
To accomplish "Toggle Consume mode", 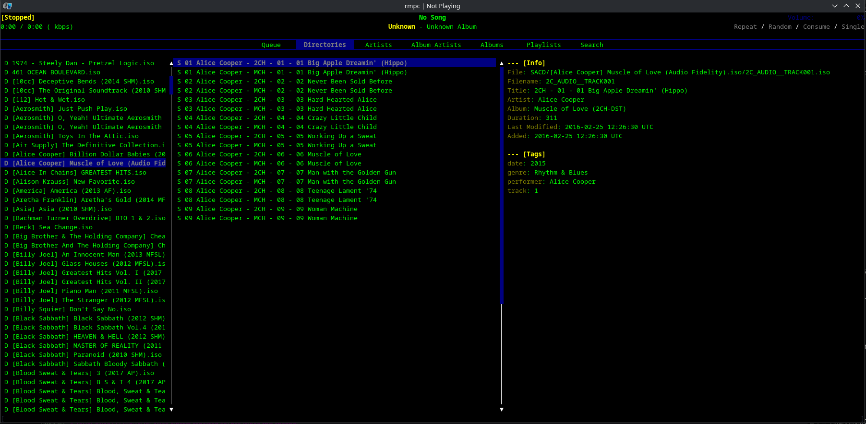I will point(817,27).
